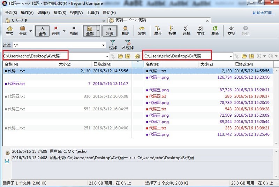Toggle the 相同 show-same filter button

(x=74, y=31)
